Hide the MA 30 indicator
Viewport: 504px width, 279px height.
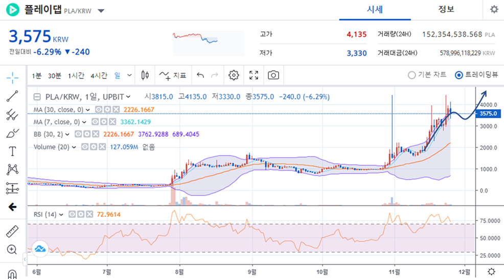point(98,109)
